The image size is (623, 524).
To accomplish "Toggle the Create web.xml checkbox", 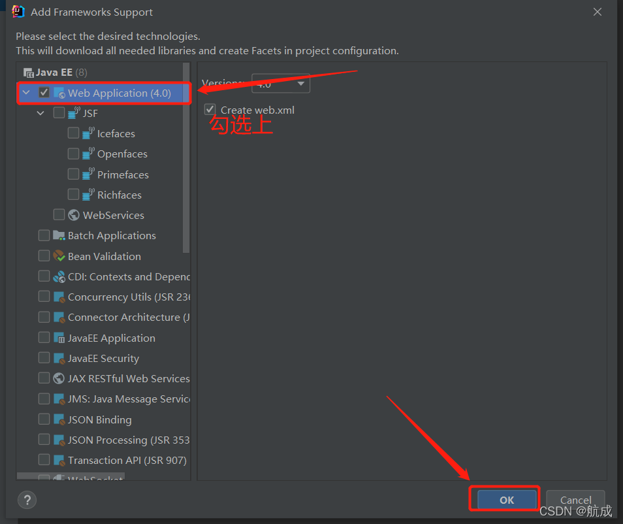I will (210, 109).
